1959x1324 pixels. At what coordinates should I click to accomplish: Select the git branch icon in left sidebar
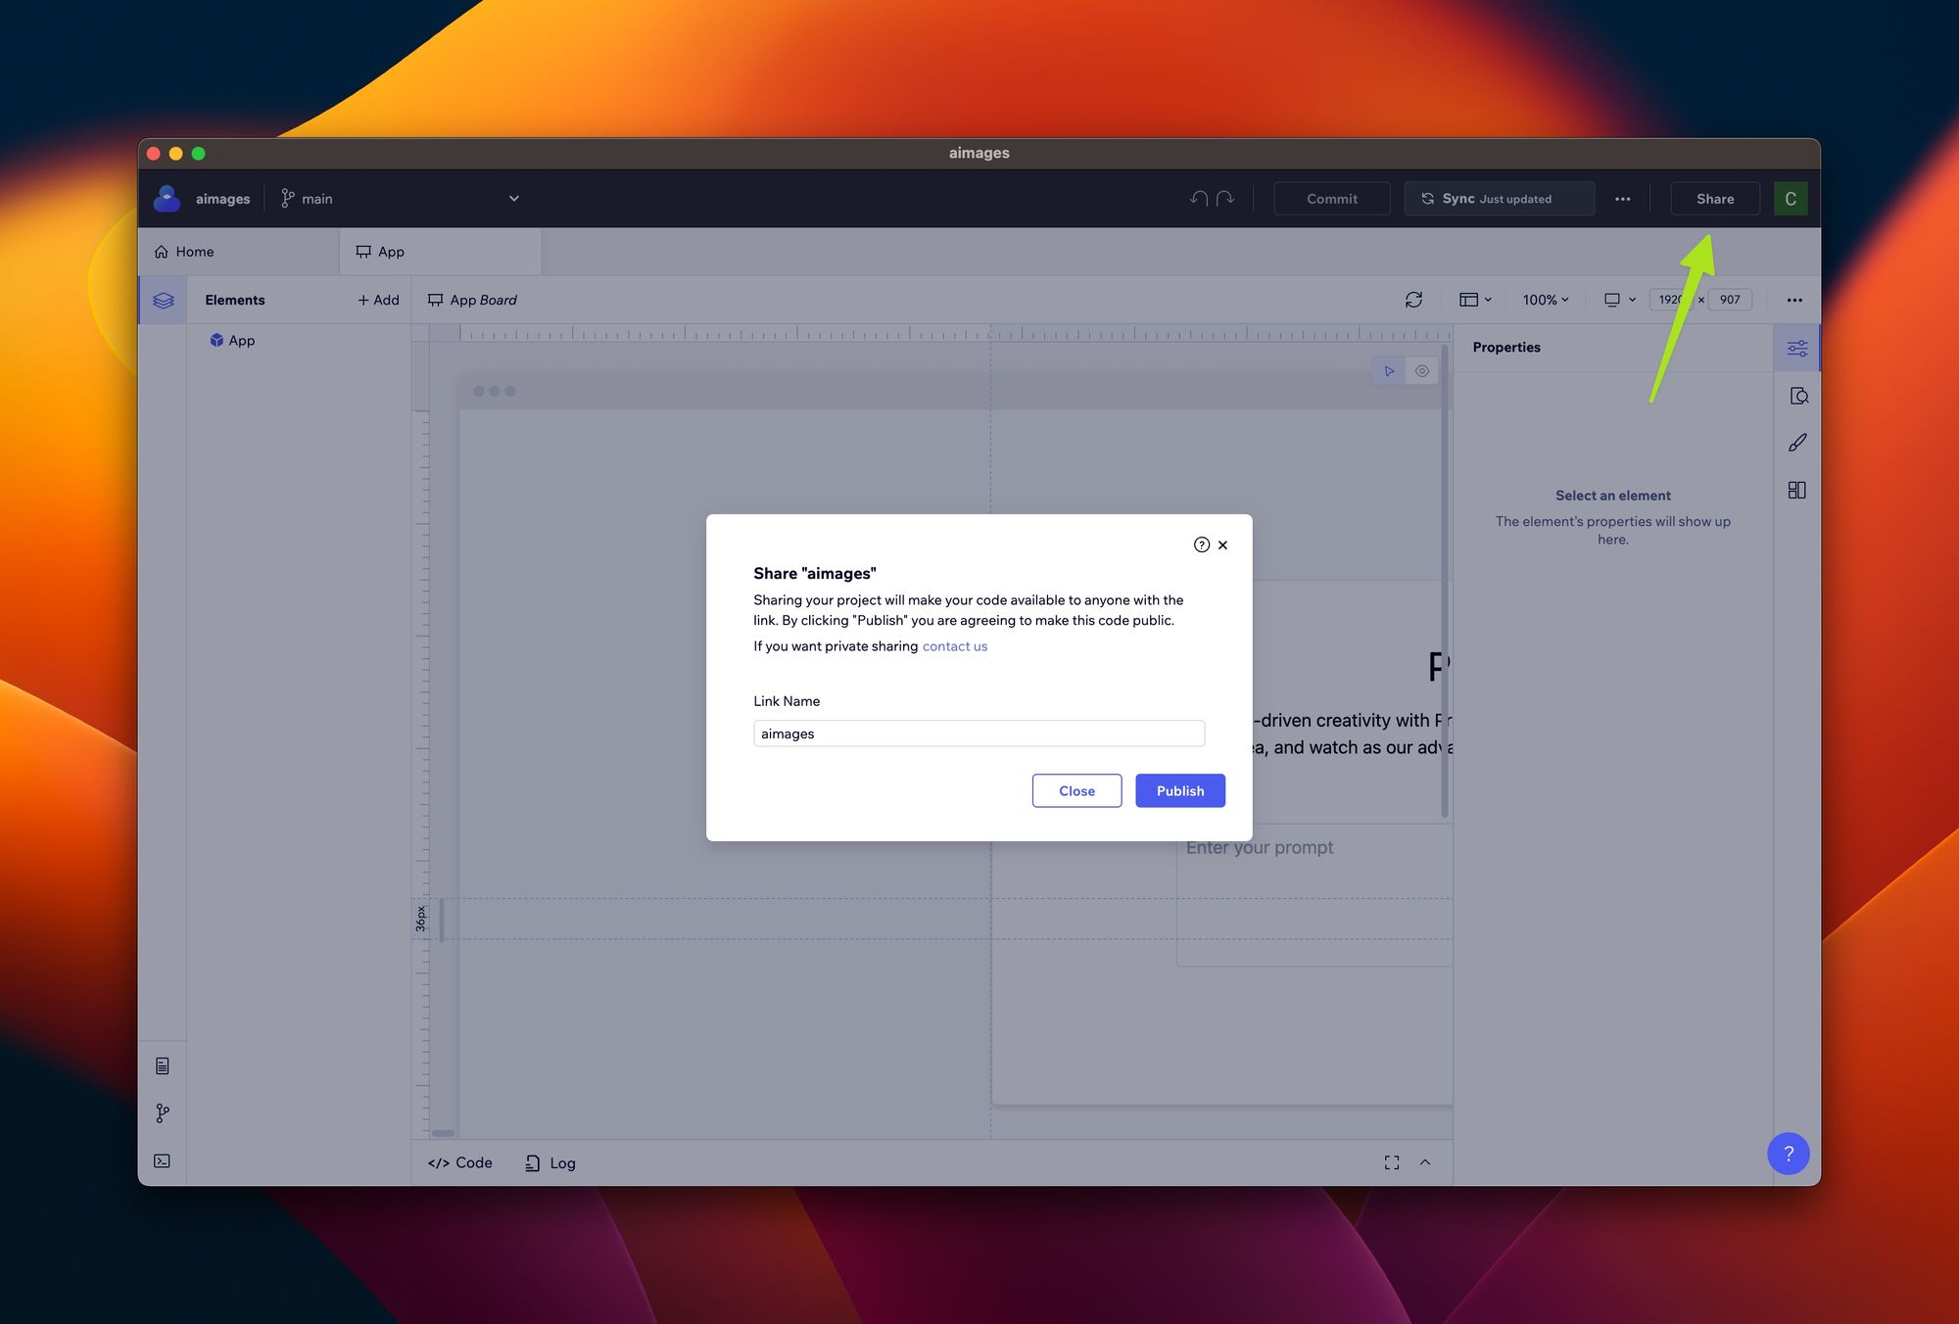coord(162,1112)
